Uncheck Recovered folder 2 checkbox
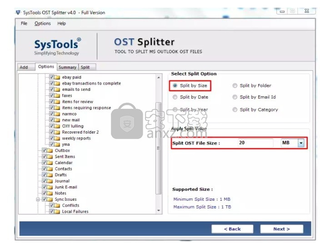This screenshot has height=243, width=320. tap(51, 132)
